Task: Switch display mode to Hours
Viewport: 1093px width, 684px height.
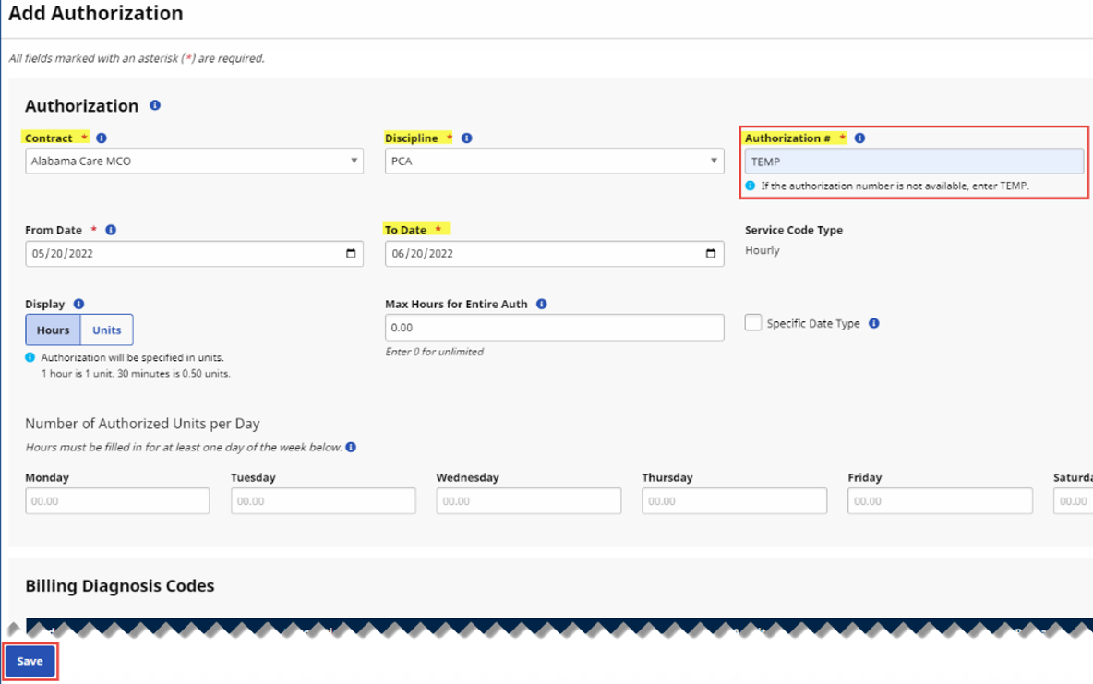Action: [53, 330]
